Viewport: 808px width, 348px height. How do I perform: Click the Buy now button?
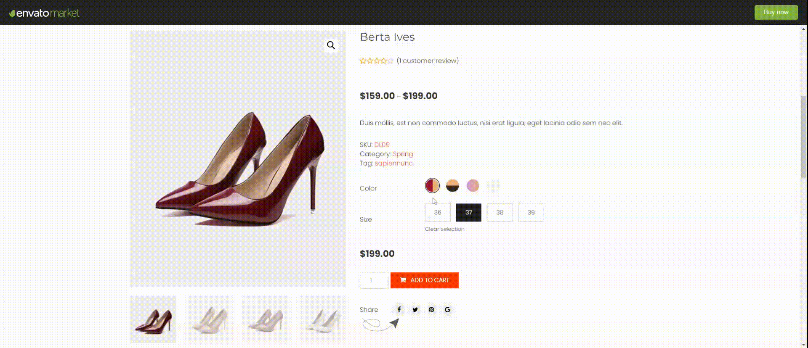click(x=776, y=12)
